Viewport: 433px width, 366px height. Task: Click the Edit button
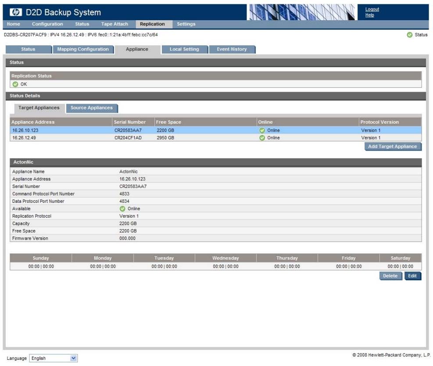(x=412, y=276)
